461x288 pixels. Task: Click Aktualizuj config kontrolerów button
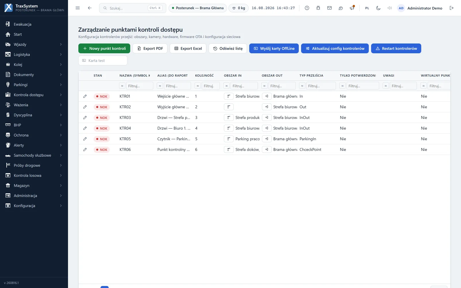335,48
